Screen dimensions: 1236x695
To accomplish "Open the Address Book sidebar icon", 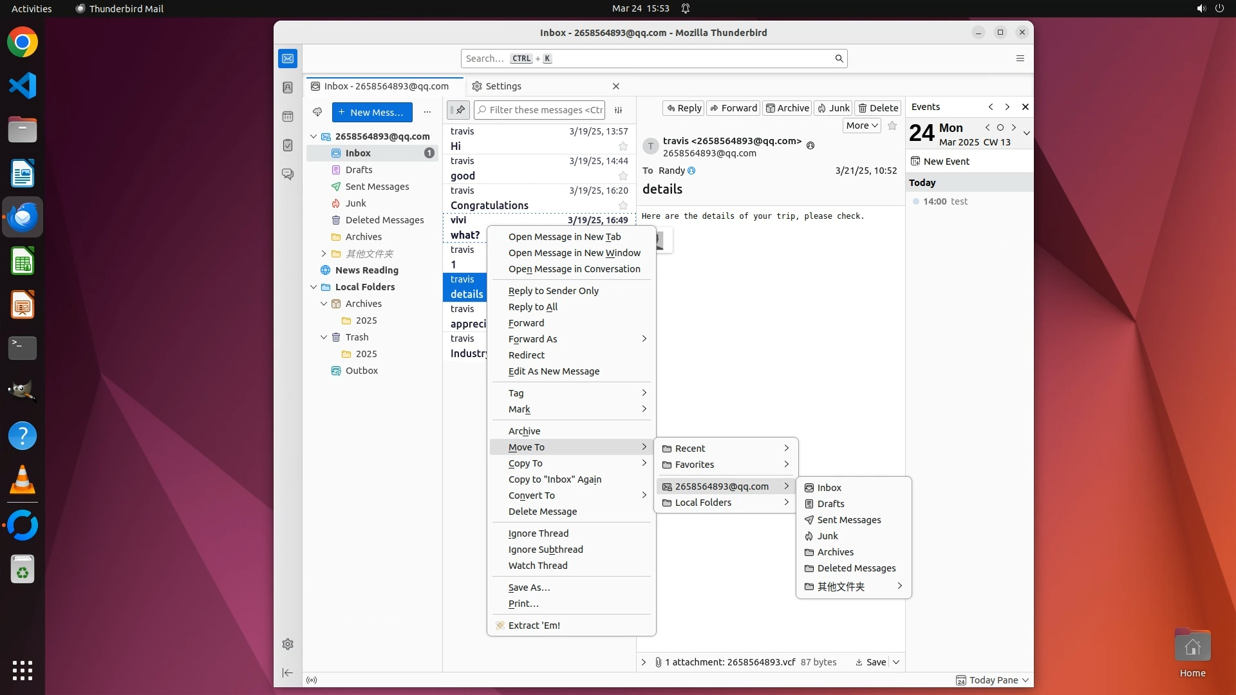I will click(x=288, y=88).
